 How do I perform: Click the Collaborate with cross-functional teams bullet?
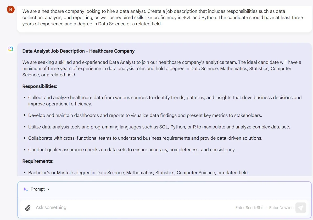click(x=145, y=138)
